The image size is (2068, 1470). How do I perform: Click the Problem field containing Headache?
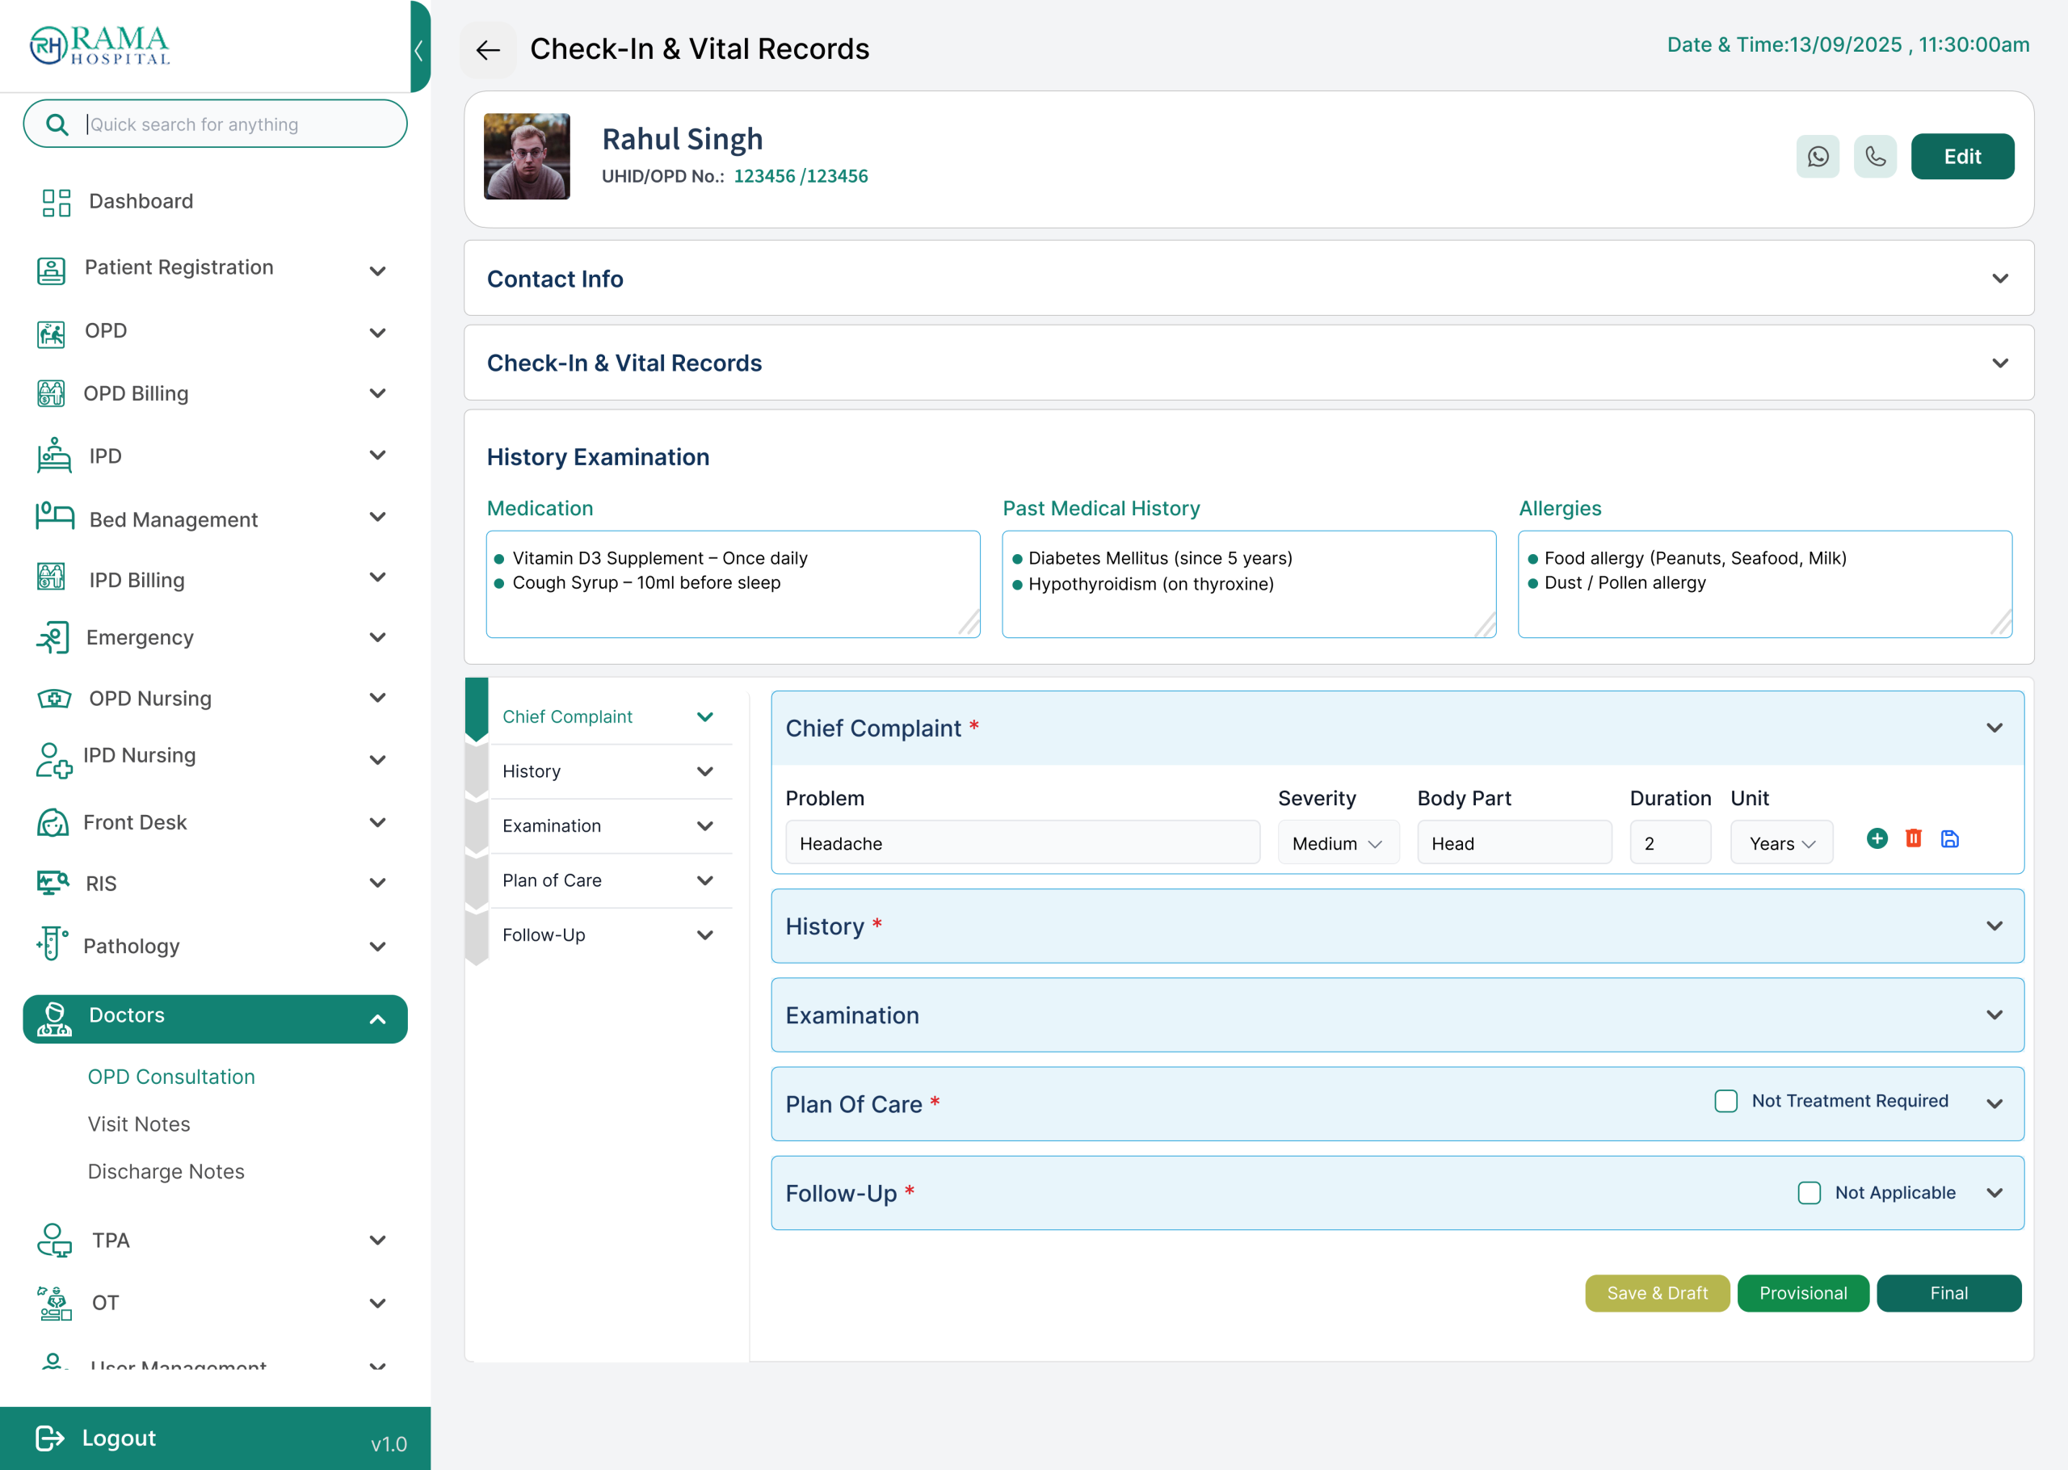click(1023, 842)
